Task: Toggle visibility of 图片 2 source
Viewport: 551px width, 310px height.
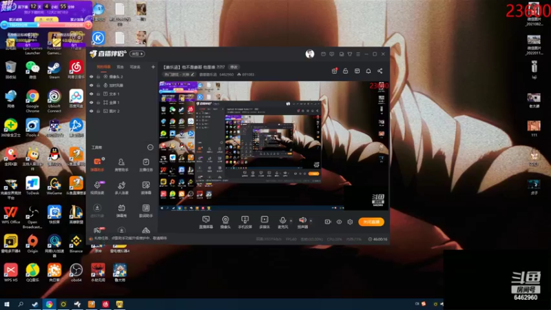Action: [92, 111]
